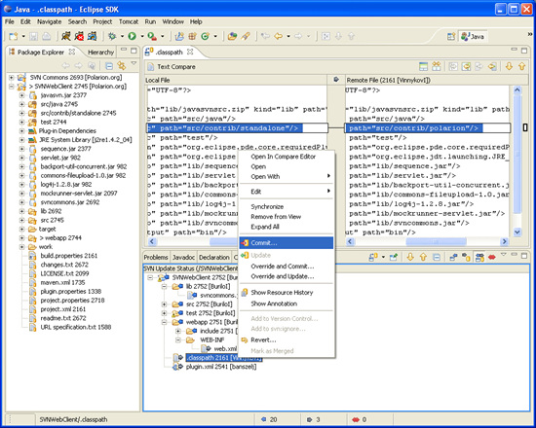Start Tomcat using the toolbar icon
The image size is (536, 428).
point(66,36)
